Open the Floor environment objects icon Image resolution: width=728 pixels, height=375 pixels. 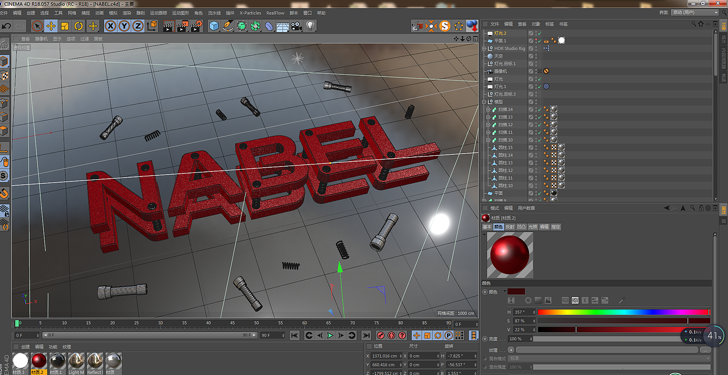[283, 26]
